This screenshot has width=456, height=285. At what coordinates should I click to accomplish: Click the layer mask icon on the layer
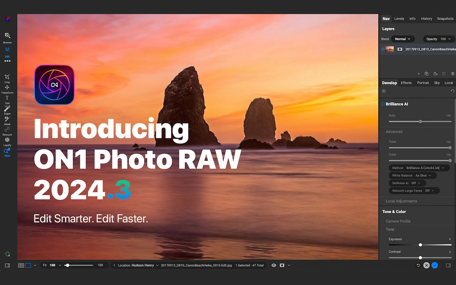pos(400,49)
